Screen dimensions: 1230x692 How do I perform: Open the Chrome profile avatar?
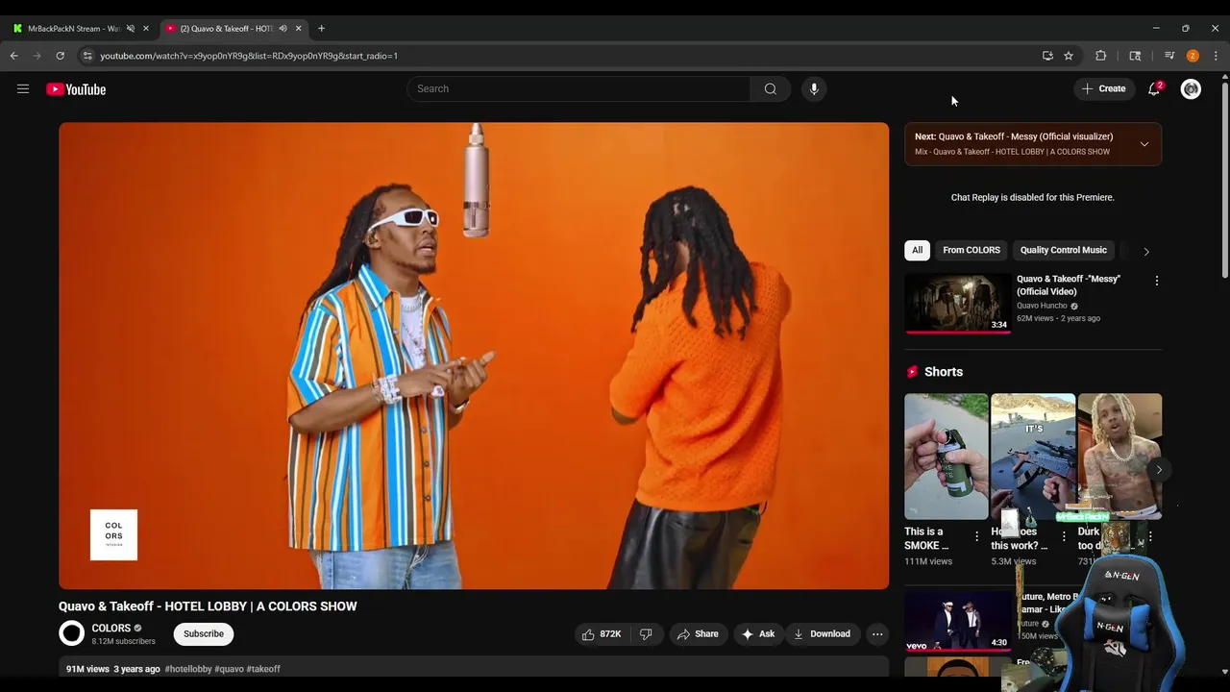point(1193,56)
